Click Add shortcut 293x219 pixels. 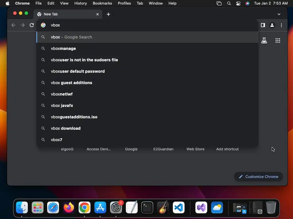pos(227,149)
